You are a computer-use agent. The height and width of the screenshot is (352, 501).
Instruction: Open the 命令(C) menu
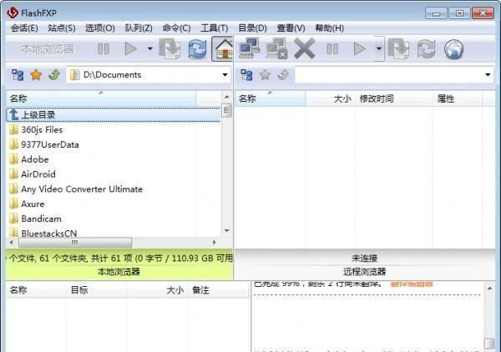pos(176,28)
